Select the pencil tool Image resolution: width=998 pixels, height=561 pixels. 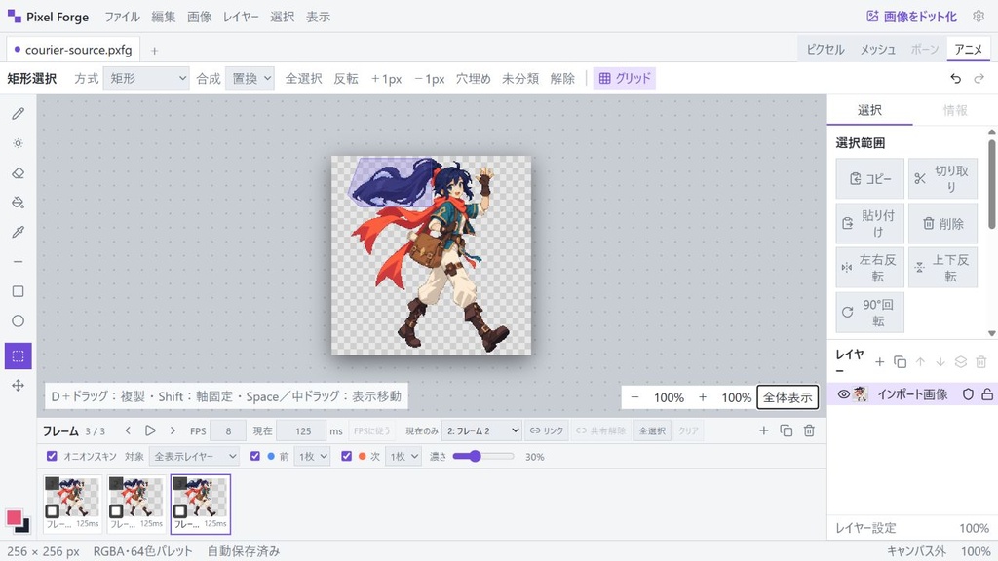click(18, 114)
